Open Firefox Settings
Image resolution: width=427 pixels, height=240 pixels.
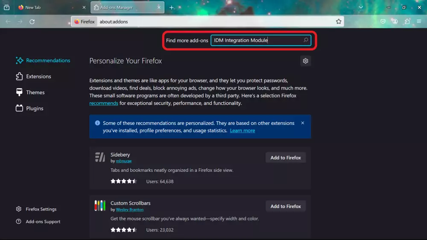36,209
